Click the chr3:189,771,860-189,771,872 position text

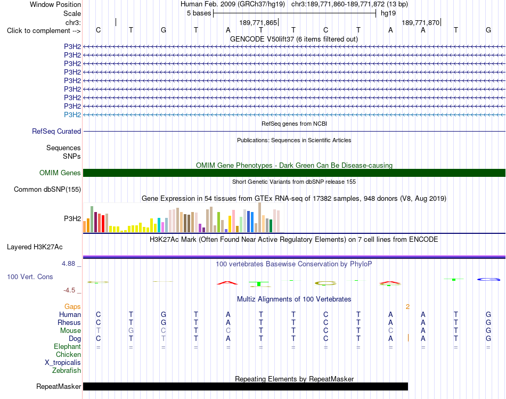click(x=349, y=4)
